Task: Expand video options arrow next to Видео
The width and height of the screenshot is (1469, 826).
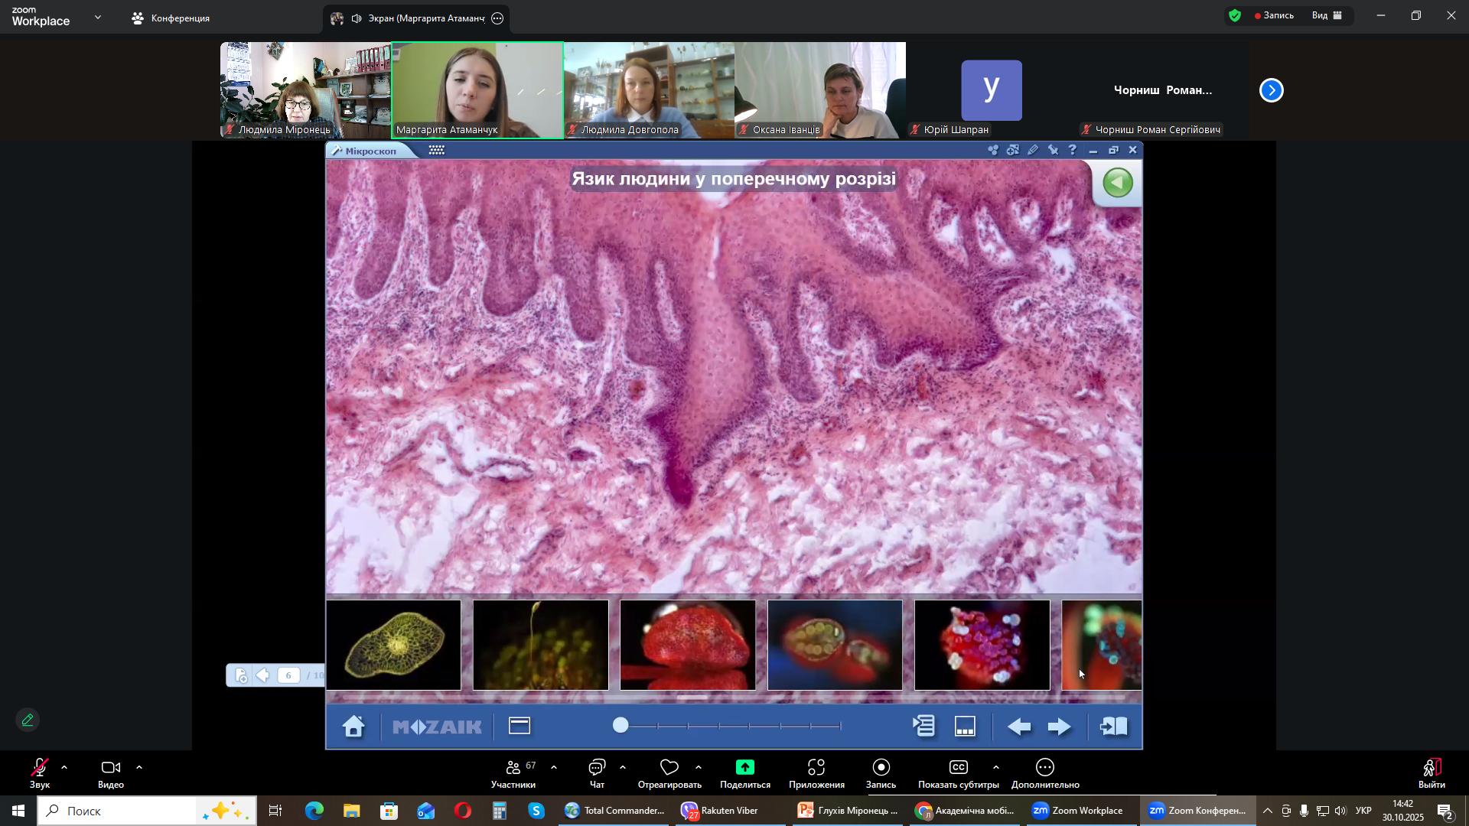Action: point(139,767)
